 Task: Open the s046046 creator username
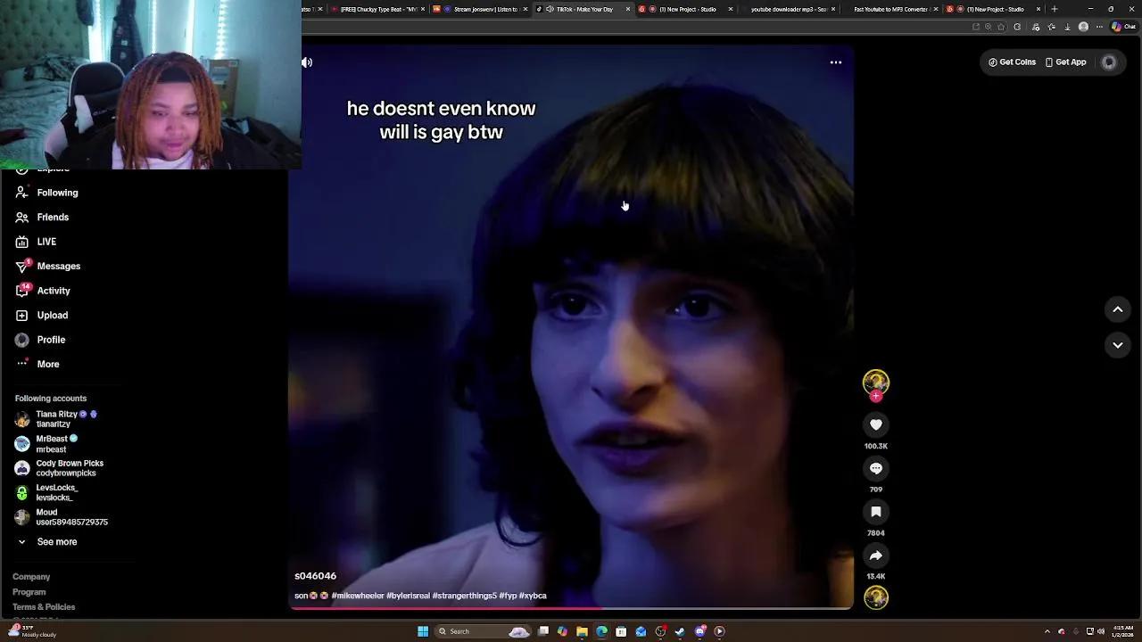[x=316, y=576]
